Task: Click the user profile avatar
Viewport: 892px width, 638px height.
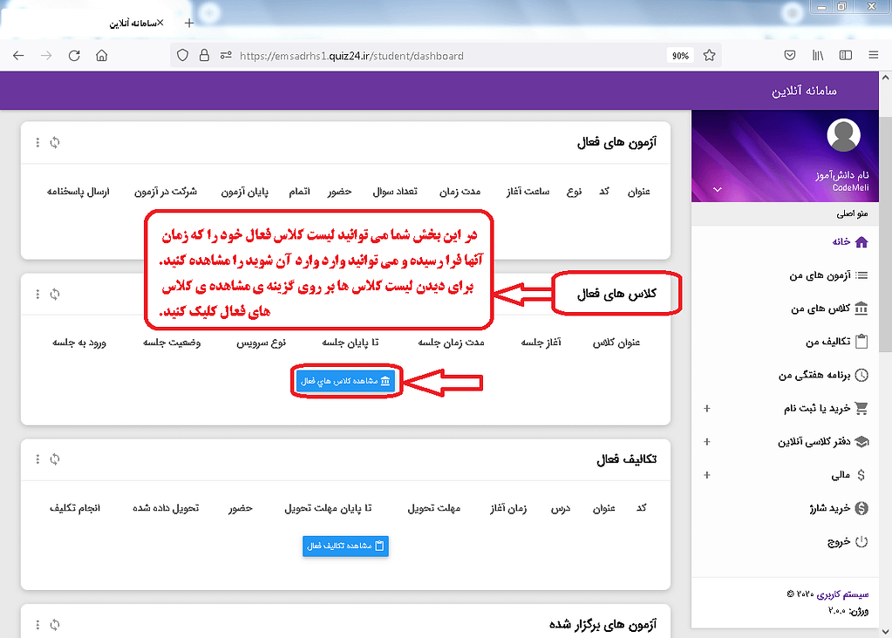Action: pyautogui.click(x=842, y=135)
